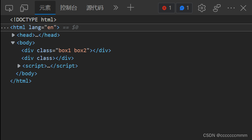
Task: Select the script element row
Action: [50, 66]
